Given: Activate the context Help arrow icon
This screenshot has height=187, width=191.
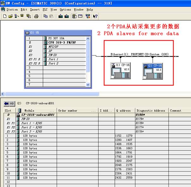Looking at the screenshot, I should click(x=95, y=16).
